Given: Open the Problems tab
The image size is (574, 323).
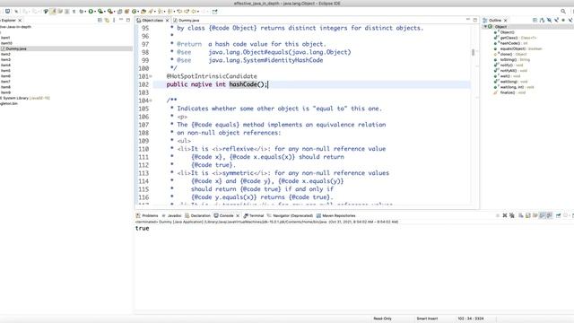Looking at the screenshot, I should coord(147,215).
